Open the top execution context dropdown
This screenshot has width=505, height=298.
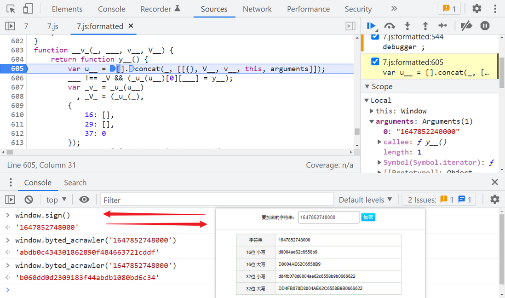coord(56,200)
